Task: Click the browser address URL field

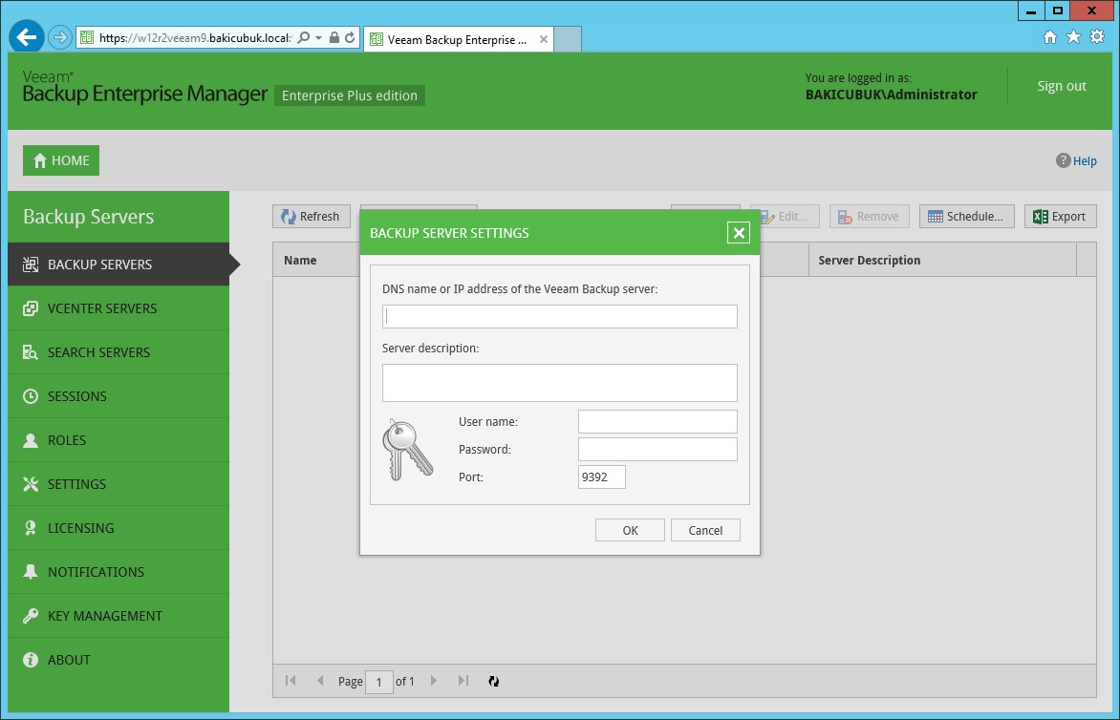Action: click(195, 38)
